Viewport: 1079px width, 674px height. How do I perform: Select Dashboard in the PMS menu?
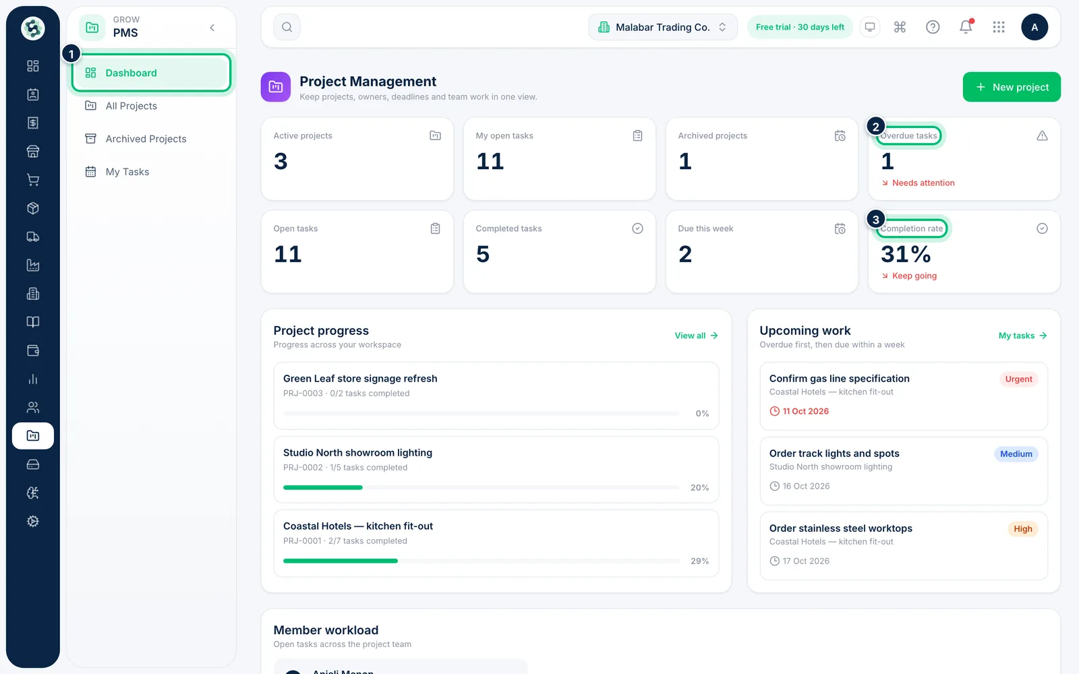tap(152, 73)
